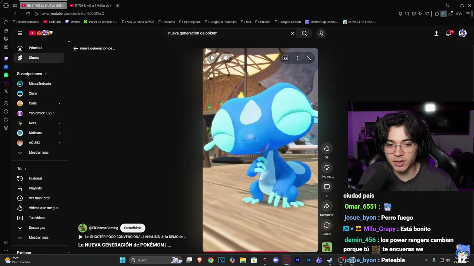Open a new browser tab
The image size is (474, 266).
[x=117, y=6]
